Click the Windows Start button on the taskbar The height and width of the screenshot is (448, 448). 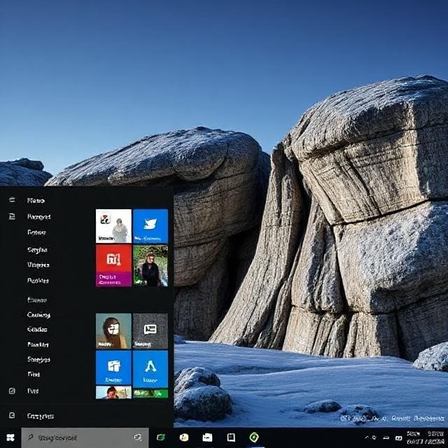point(10,437)
